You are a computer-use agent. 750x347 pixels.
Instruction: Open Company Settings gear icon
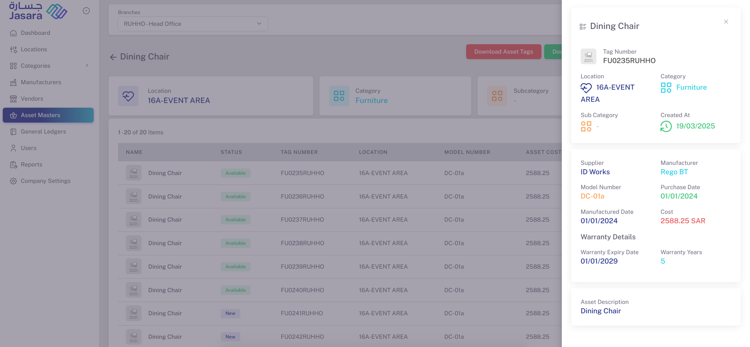(13, 181)
